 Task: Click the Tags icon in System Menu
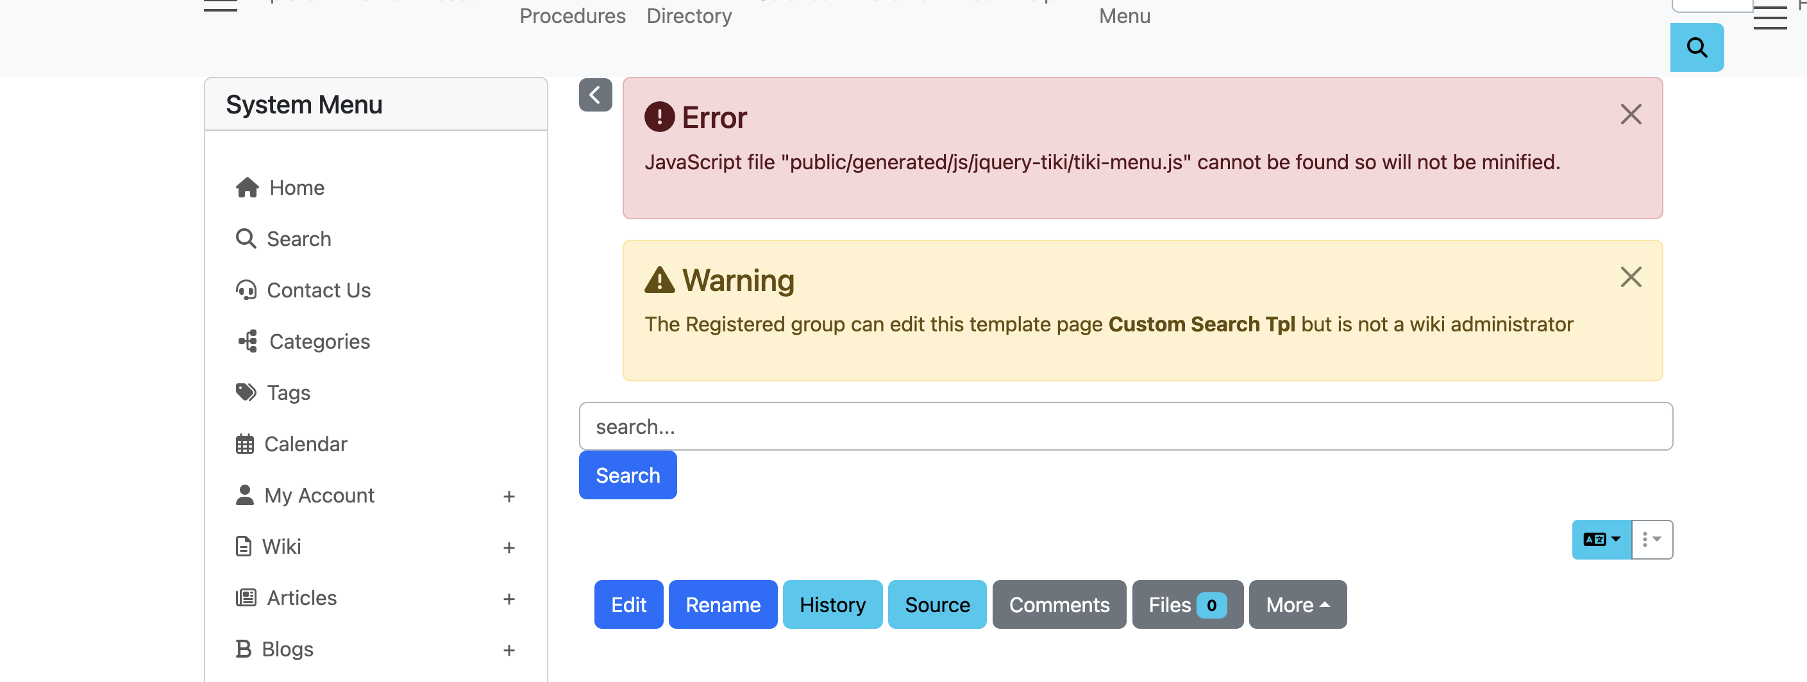pos(246,392)
